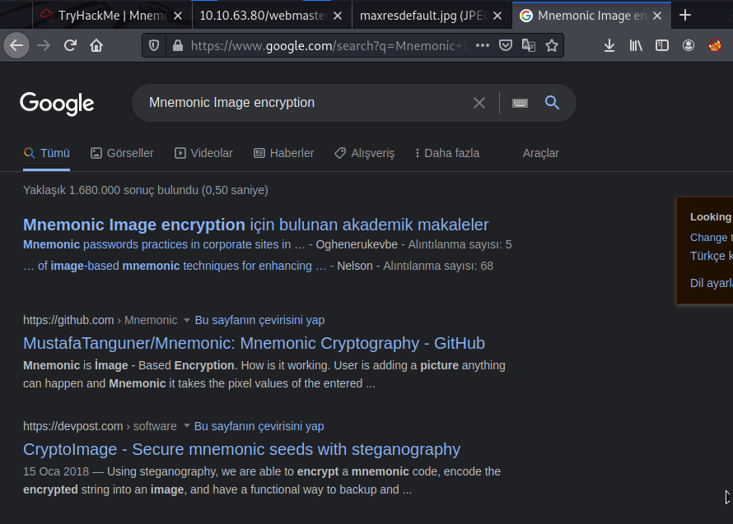Open the Downloads arrow panel
Screen dimensions: 733x524
tap(609, 45)
